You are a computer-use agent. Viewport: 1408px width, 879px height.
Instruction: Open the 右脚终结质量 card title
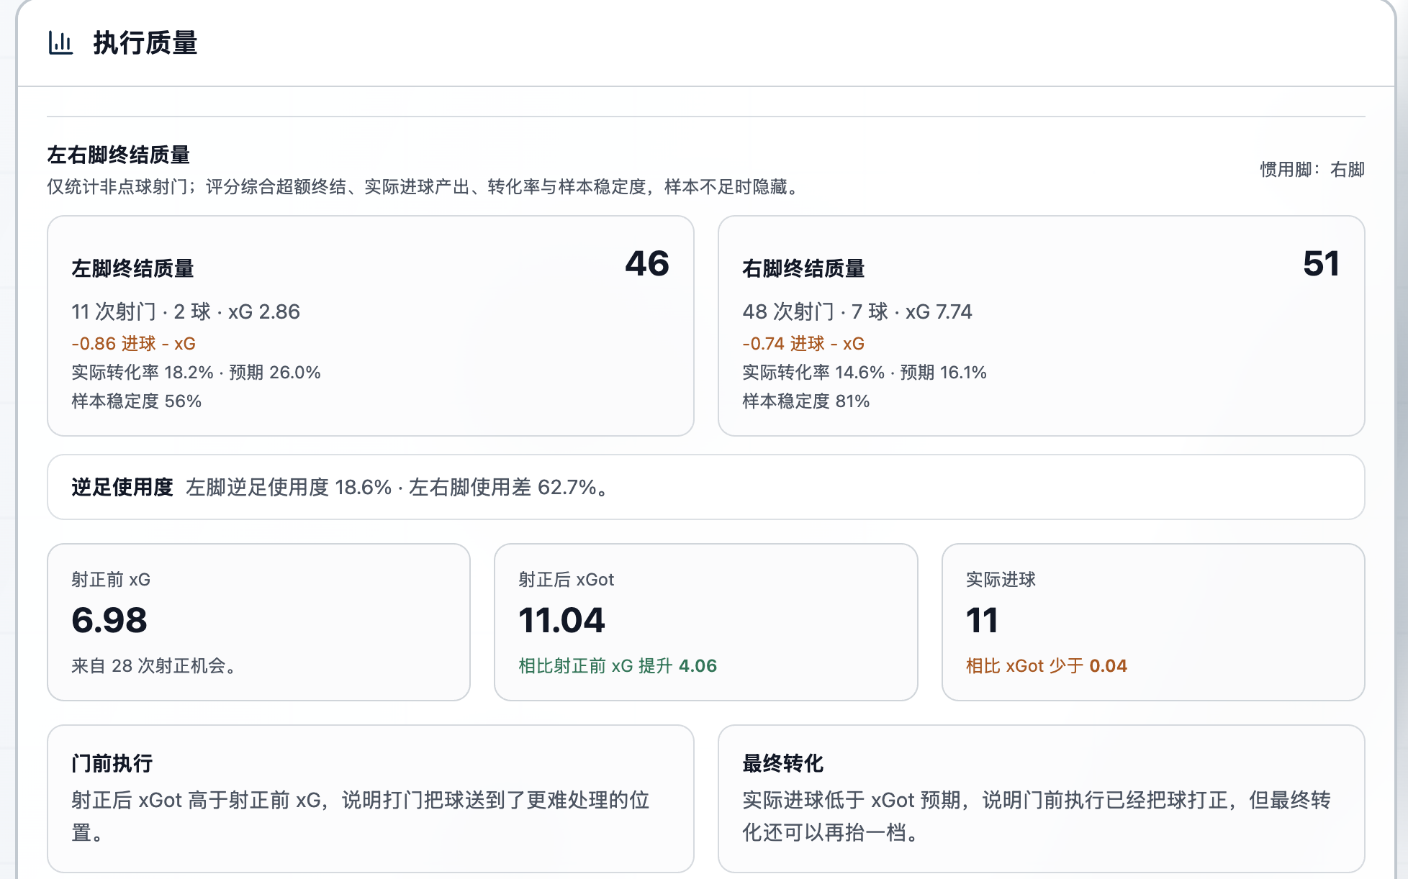(x=803, y=268)
